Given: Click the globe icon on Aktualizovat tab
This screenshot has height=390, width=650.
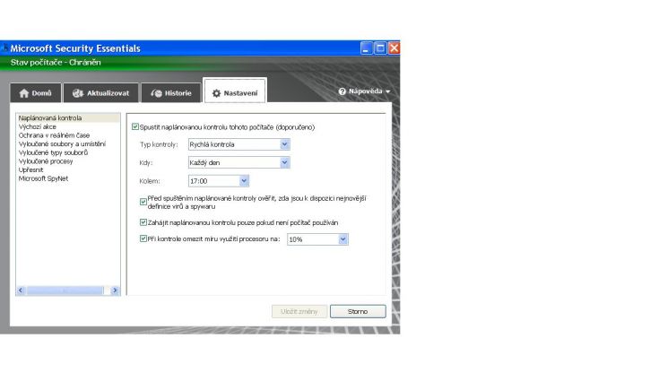Looking at the screenshot, I should point(78,93).
